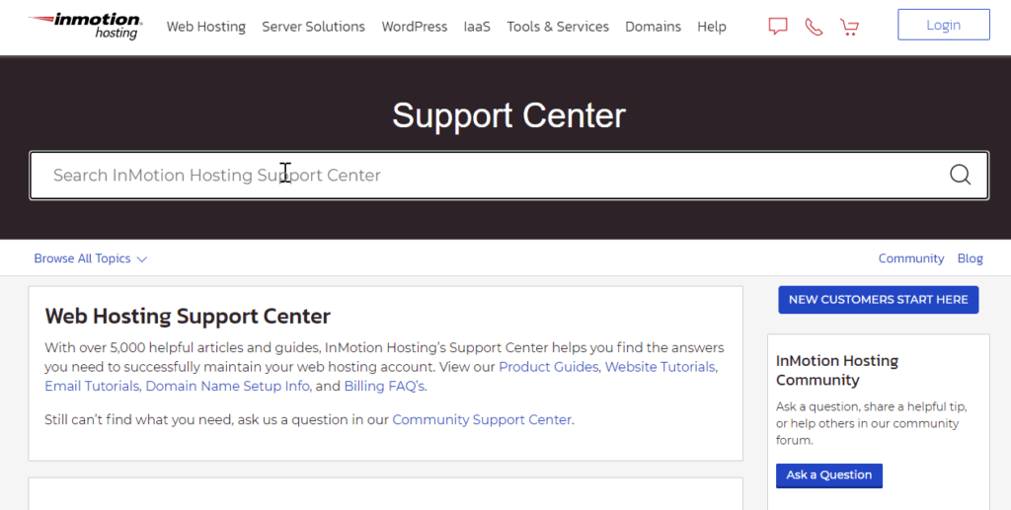
Task: Open the Community link
Action: (x=910, y=258)
